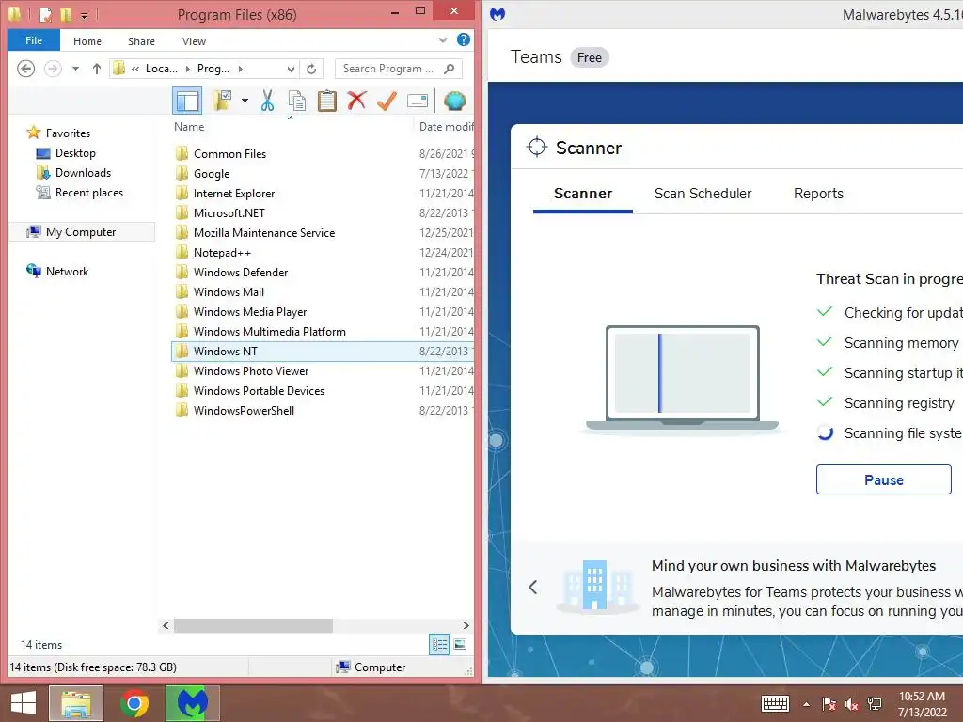Click the Free badge next to Teams
The height and width of the screenshot is (722, 963).
click(590, 57)
